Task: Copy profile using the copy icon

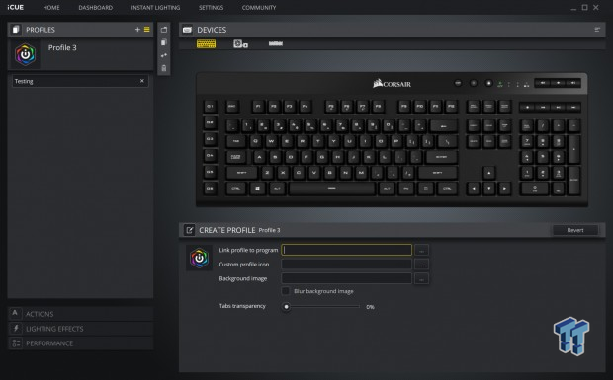Action: [164, 42]
